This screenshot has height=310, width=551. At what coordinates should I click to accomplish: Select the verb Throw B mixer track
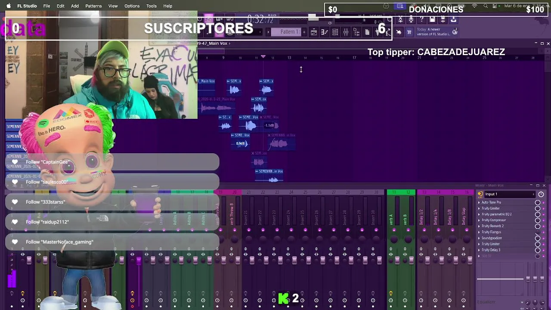pos(232,214)
